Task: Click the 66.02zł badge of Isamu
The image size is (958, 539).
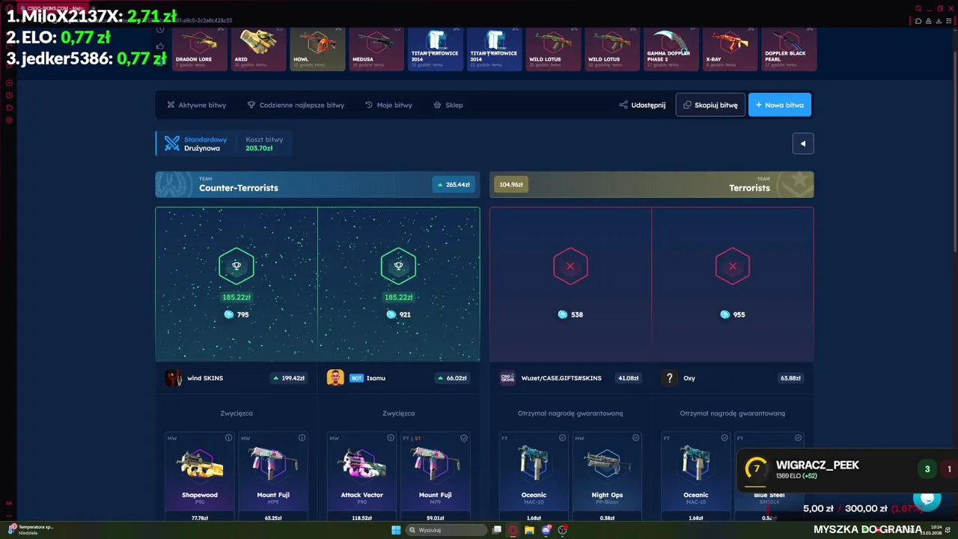Action: point(453,378)
